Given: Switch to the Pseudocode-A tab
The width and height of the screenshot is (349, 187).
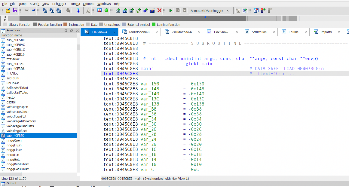Looking at the screenshot, I should pyautogui.click(x=182, y=32).
